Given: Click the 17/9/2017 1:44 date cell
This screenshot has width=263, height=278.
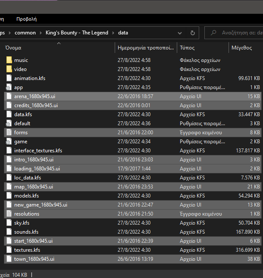Looking at the screenshot, I should [134, 169].
